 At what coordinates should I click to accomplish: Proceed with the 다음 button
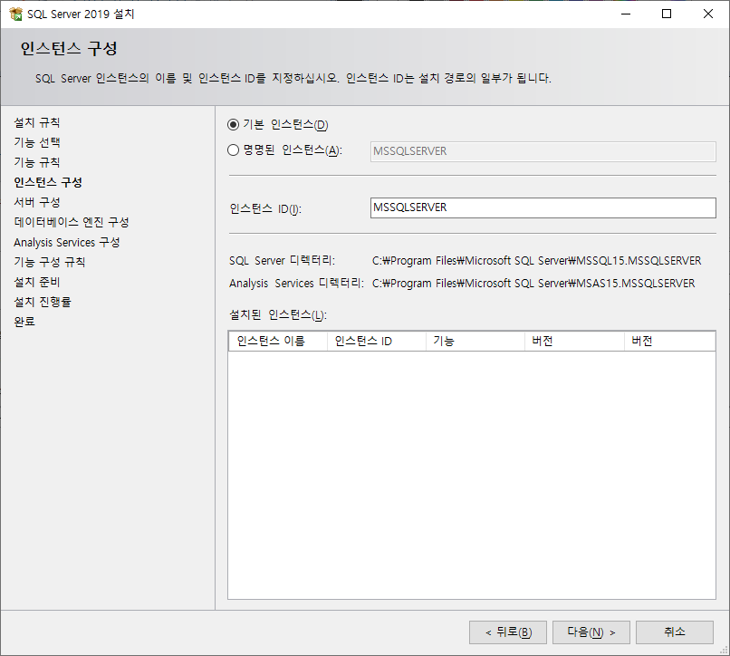point(591,632)
